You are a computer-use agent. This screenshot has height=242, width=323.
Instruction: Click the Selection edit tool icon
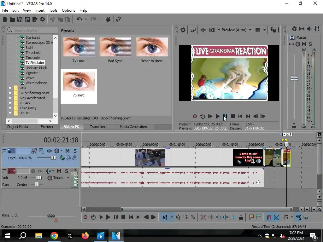(x=185, y=217)
